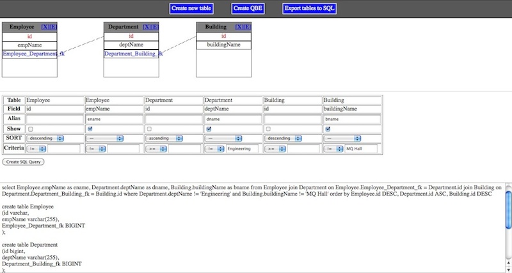Click the Create QBE button
This screenshot has height=273, width=512.
(248, 8)
